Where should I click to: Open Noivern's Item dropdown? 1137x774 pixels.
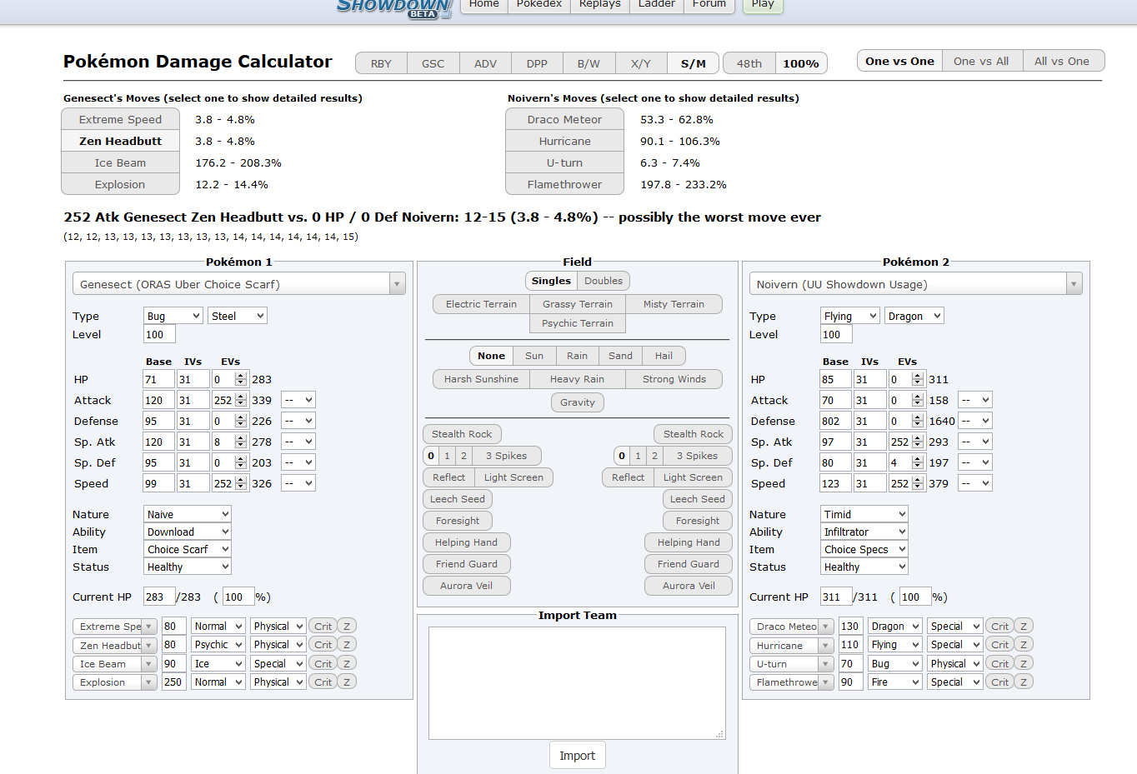[x=864, y=549]
